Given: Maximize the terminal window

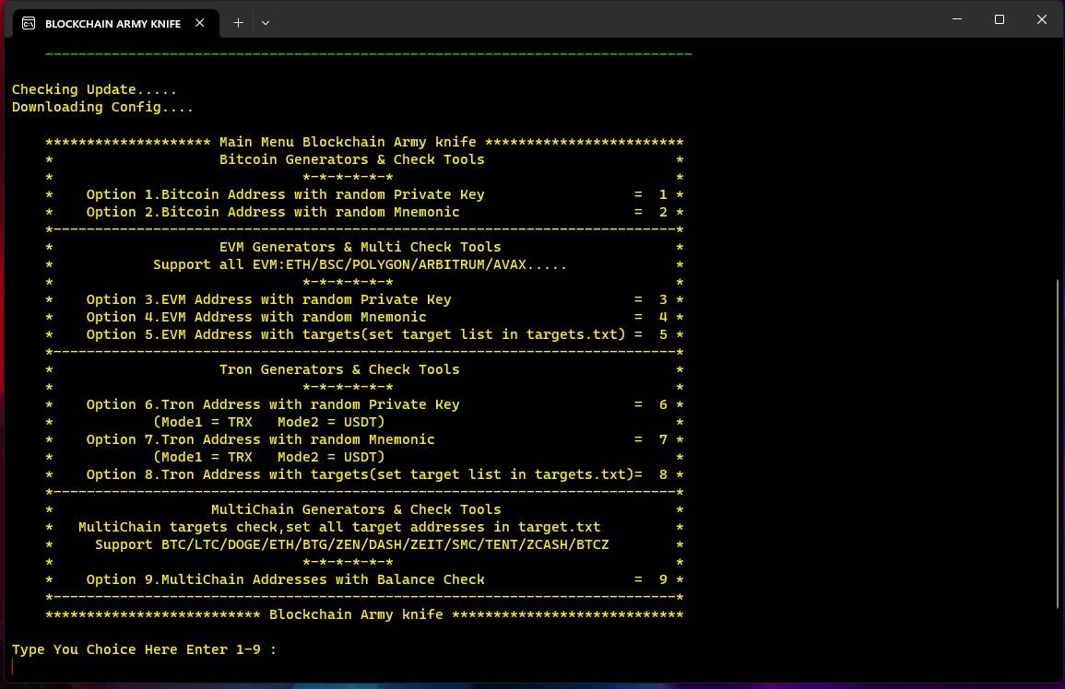Looking at the screenshot, I should [1000, 19].
